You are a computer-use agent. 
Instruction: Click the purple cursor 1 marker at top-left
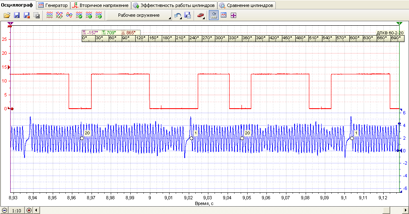point(11,24)
